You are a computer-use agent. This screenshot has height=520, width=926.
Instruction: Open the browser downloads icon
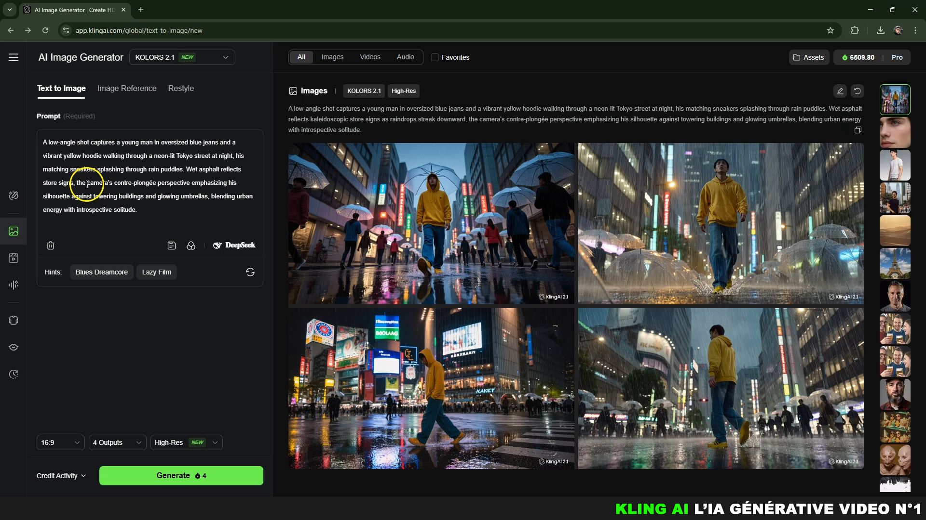881,30
